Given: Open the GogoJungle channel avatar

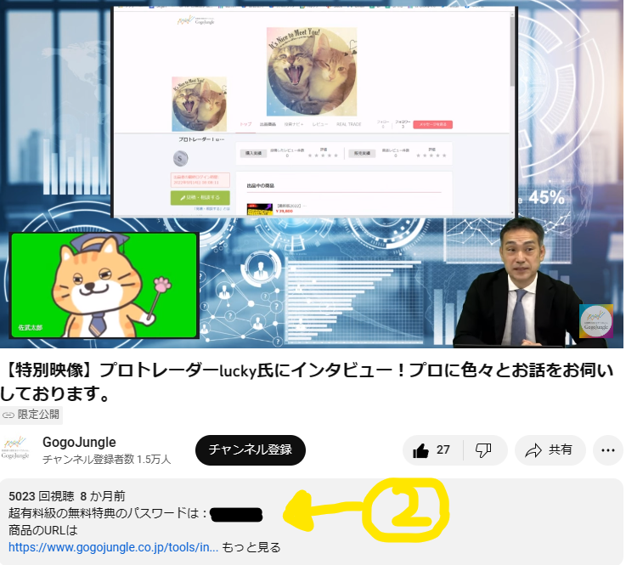Looking at the screenshot, I should [x=15, y=449].
